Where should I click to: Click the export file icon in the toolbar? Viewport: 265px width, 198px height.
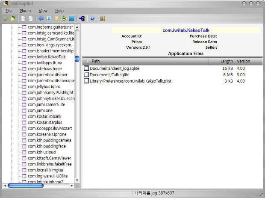click(24, 18)
